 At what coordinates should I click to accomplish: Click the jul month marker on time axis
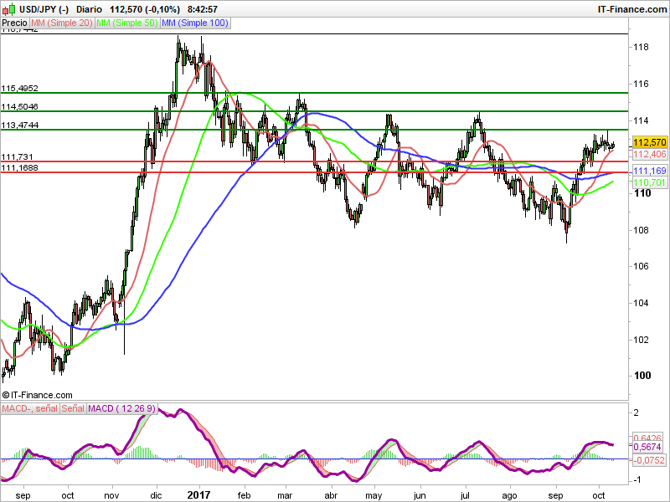coord(465,495)
